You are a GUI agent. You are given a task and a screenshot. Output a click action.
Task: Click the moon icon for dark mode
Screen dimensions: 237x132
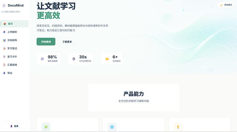[x=221, y=5]
